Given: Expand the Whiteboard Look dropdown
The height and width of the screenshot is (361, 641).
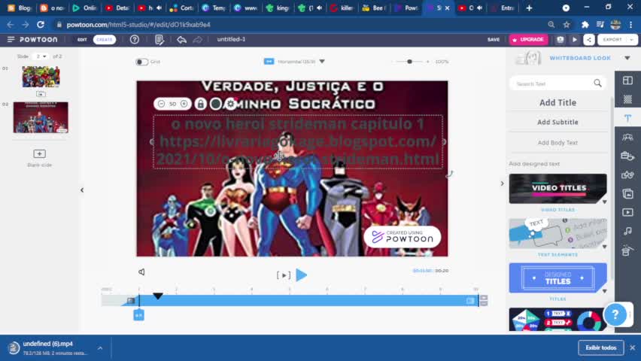Looking at the screenshot, I should pyautogui.click(x=627, y=58).
